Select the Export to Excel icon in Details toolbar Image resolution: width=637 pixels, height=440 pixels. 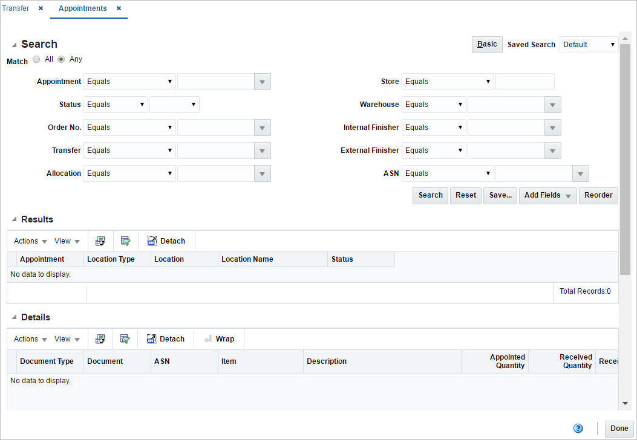(100, 338)
